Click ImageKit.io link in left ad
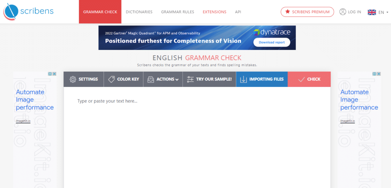 tap(23, 121)
